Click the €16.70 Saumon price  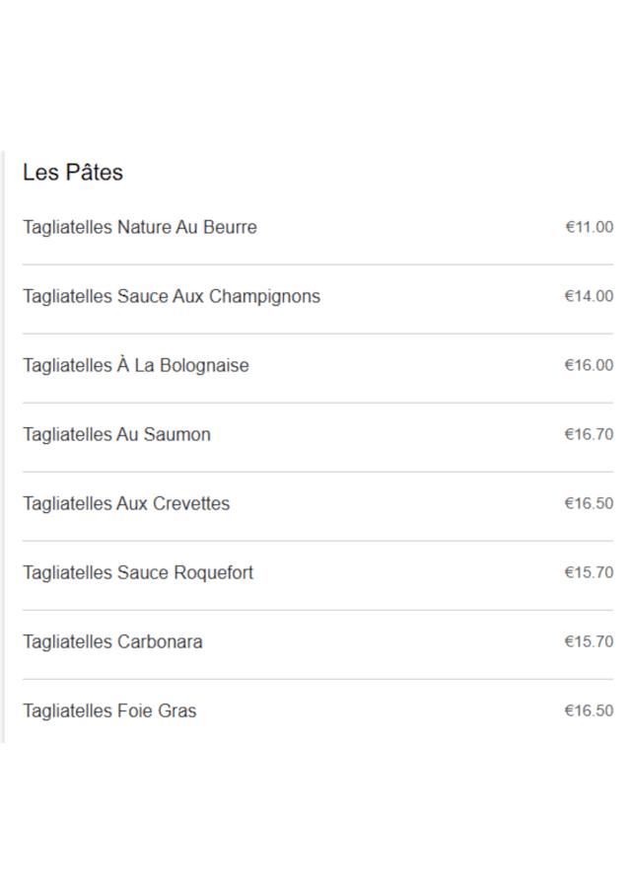589,434
